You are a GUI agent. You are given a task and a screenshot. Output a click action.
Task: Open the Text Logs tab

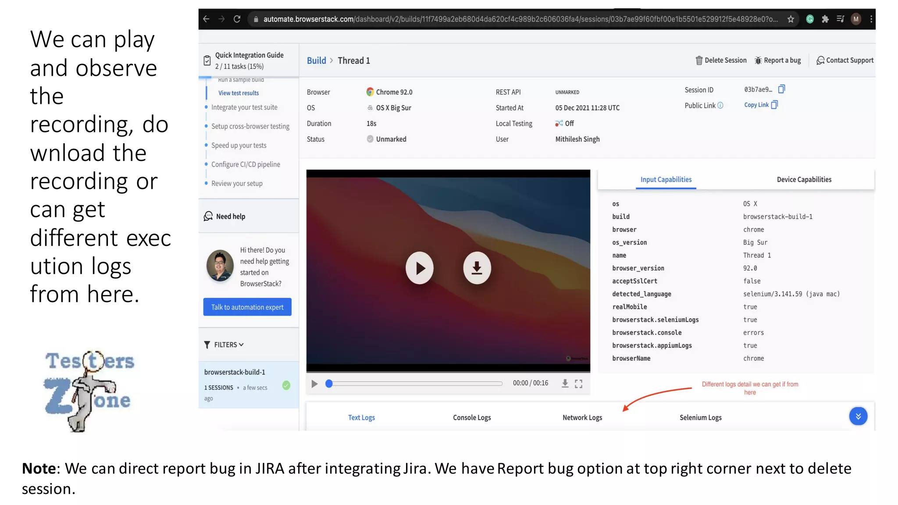click(361, 418)
